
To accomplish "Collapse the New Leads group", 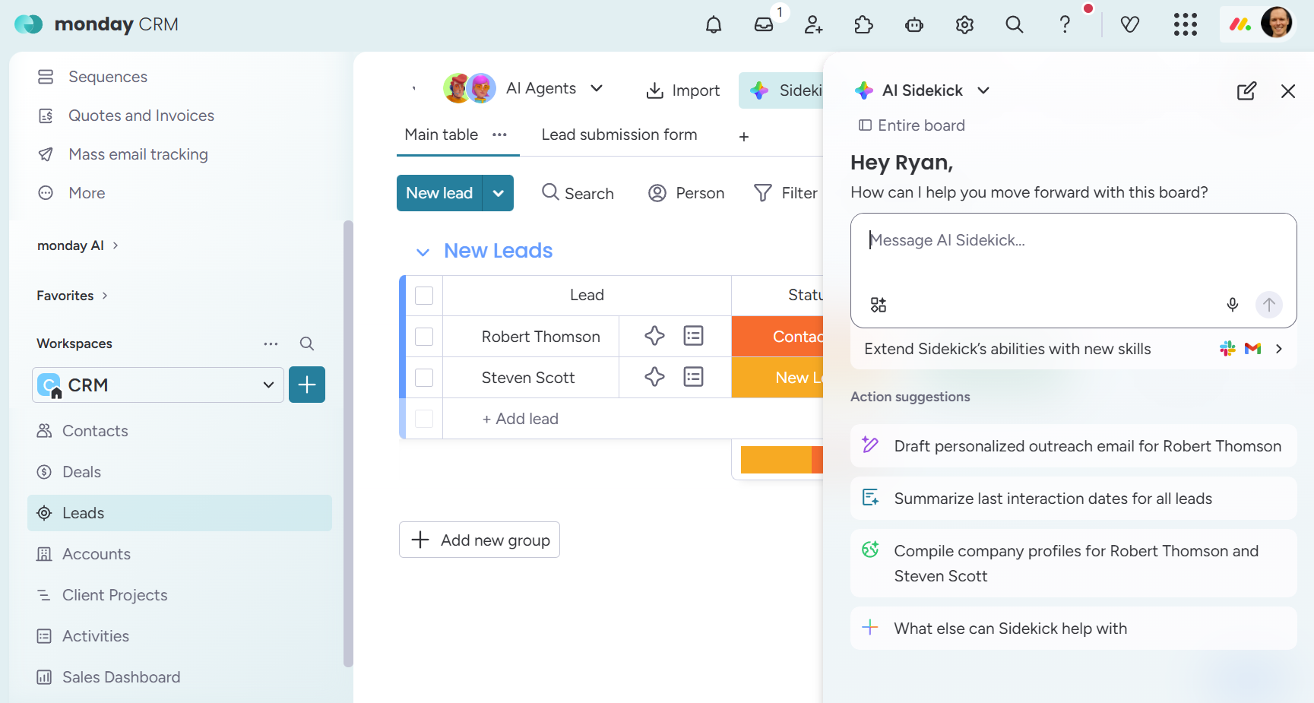I will point(423,252).
